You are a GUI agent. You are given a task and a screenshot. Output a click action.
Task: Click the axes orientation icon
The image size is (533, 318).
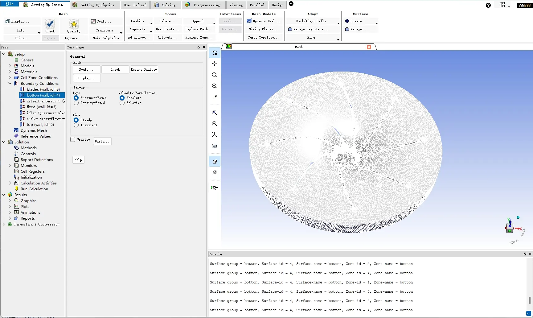point(215,135)
